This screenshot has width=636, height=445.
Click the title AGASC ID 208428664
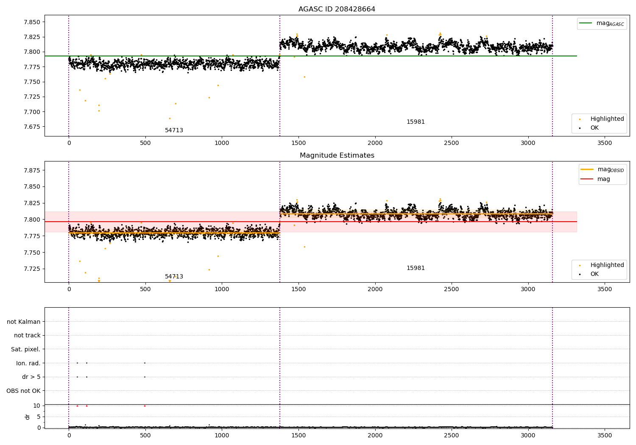[337, 9]
